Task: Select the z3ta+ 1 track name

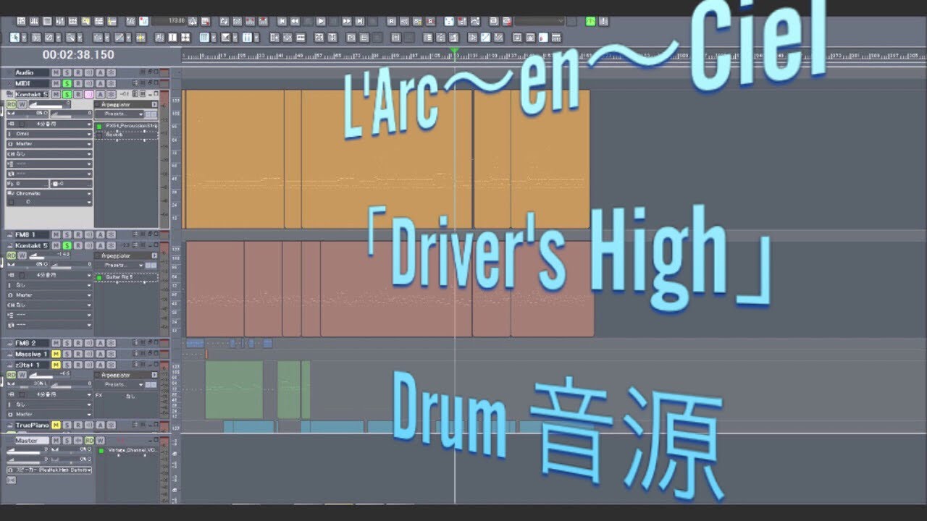Action: point(32,365)
